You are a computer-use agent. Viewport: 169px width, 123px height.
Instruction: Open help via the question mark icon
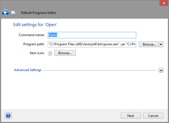click(8, 116)
